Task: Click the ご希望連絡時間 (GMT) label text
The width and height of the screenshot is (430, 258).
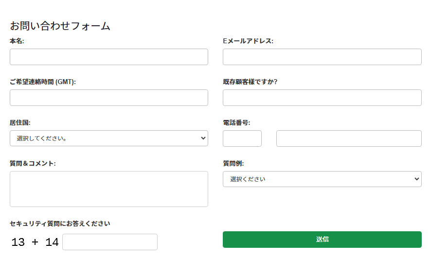Action: [x=43, y=82]
